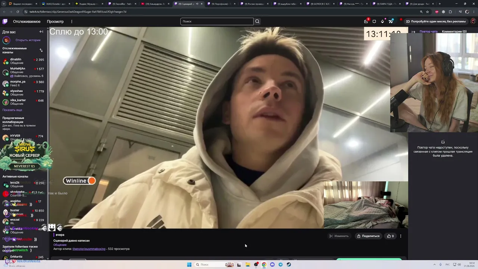Open Discord from the taskbar
The height and width of the screenshot is (269, 478).
pos(272,265)
